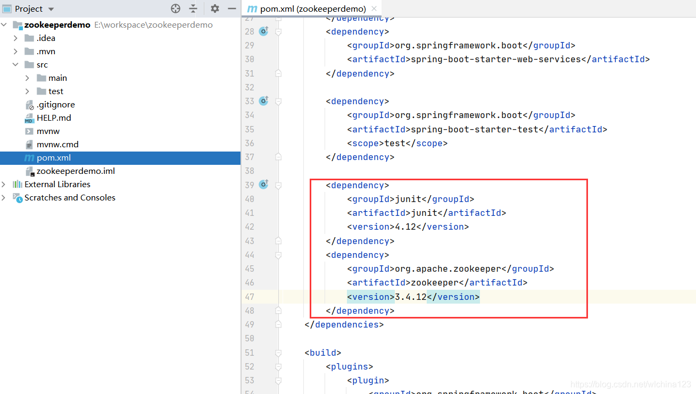Click the test folder icon
696x394 pixels.
pyautogui.click(x=42, y=91)
